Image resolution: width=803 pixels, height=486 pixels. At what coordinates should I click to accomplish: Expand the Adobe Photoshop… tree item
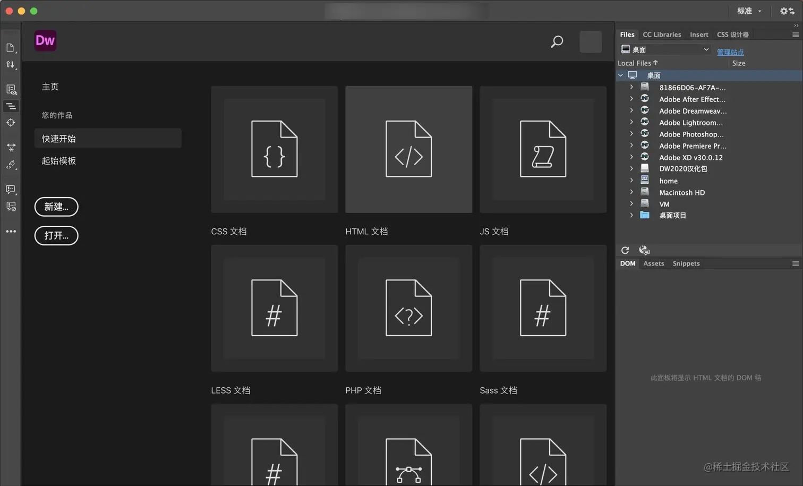(631, 134)
